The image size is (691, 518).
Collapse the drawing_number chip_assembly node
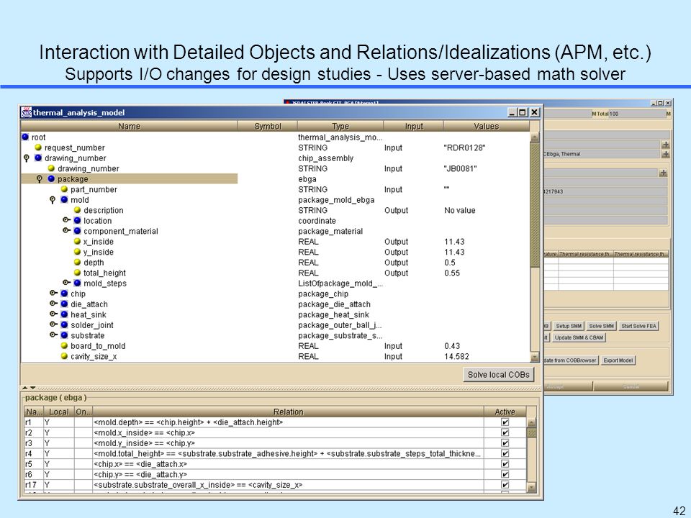coord(27,158)
